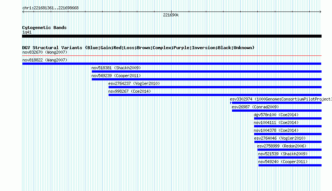
Task: Open the dgv578n100 (Coe2014) variant label
Action: pyautogui.click(x=276, y=115)
